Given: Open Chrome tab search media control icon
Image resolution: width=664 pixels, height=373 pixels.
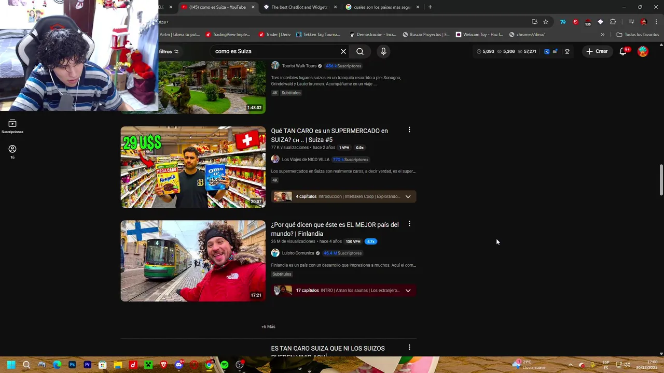Looking at the screenshot, I should click(x=631, y=22).
